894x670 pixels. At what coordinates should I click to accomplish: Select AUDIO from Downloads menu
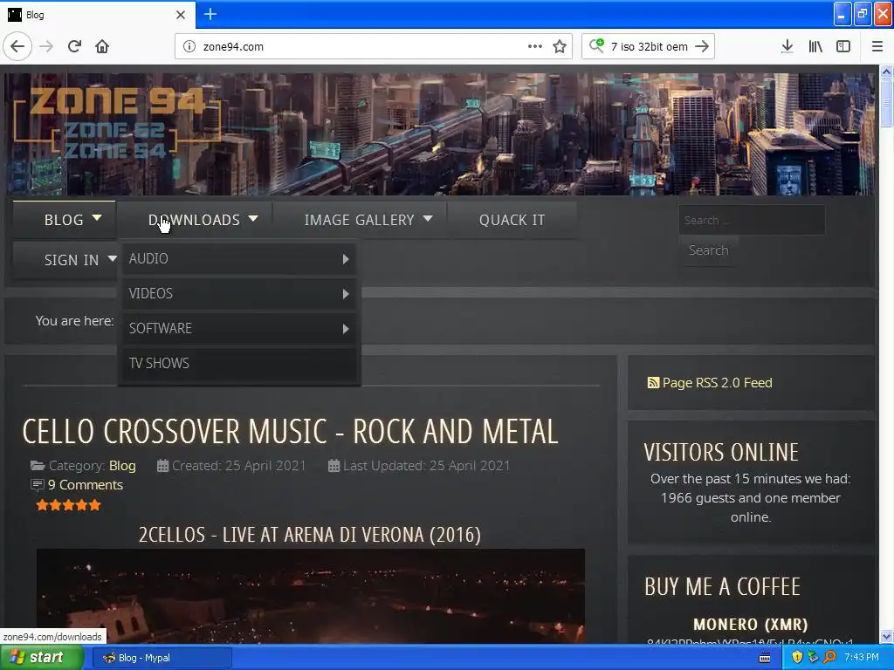239,258
